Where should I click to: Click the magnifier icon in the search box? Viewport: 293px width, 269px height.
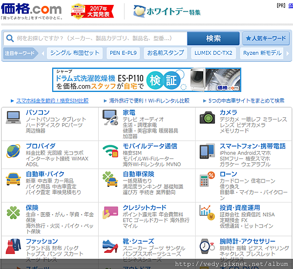click(10, 38)
